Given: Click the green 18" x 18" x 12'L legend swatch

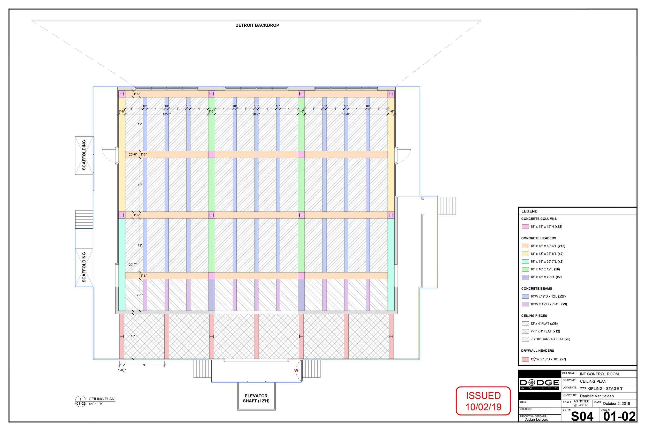Looking at the screenshot, I should tap(525, 269).
